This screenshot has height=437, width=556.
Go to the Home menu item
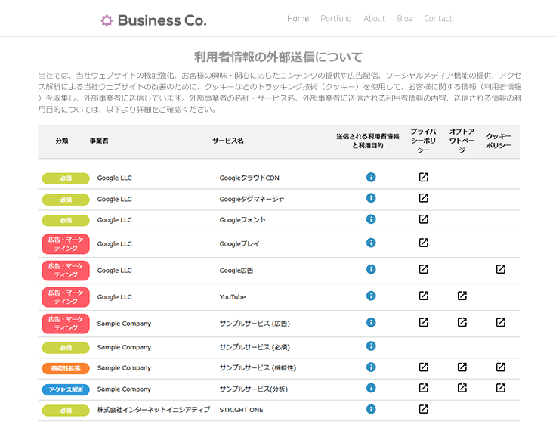[x=298, y=19]
